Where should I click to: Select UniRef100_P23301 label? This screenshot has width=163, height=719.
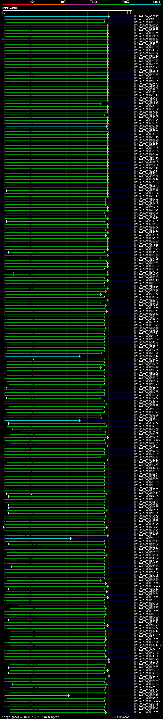pos(146,401)
